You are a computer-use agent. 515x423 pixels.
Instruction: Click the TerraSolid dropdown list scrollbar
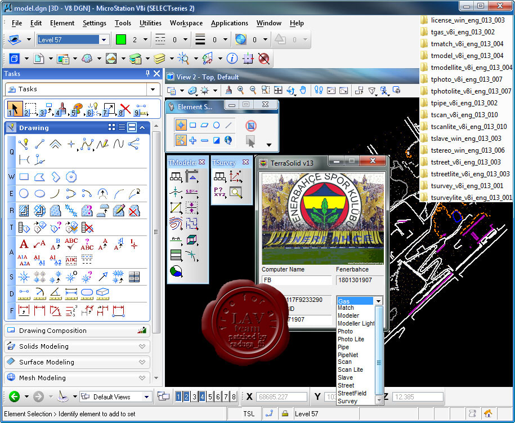click(x=379, y=355)
